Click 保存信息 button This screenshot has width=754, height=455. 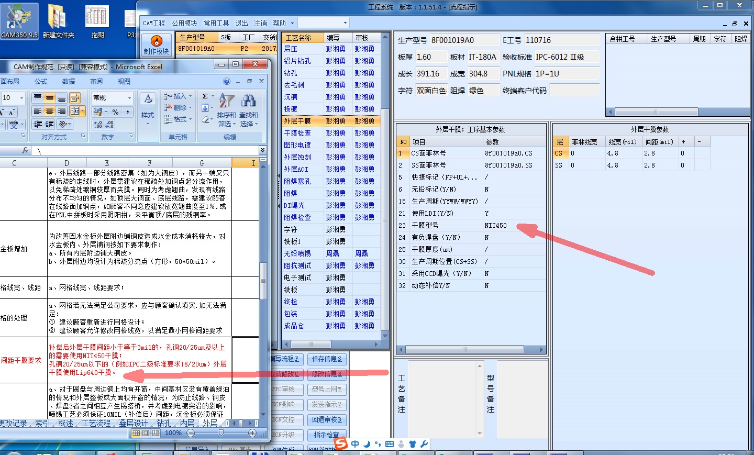(x=327, y=359)
